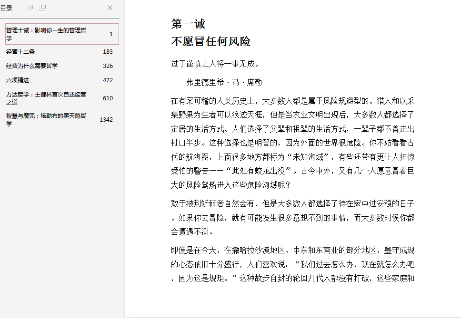Click page number 610
The width and height of the screenshot is (461, 318).
click(108, 98)
